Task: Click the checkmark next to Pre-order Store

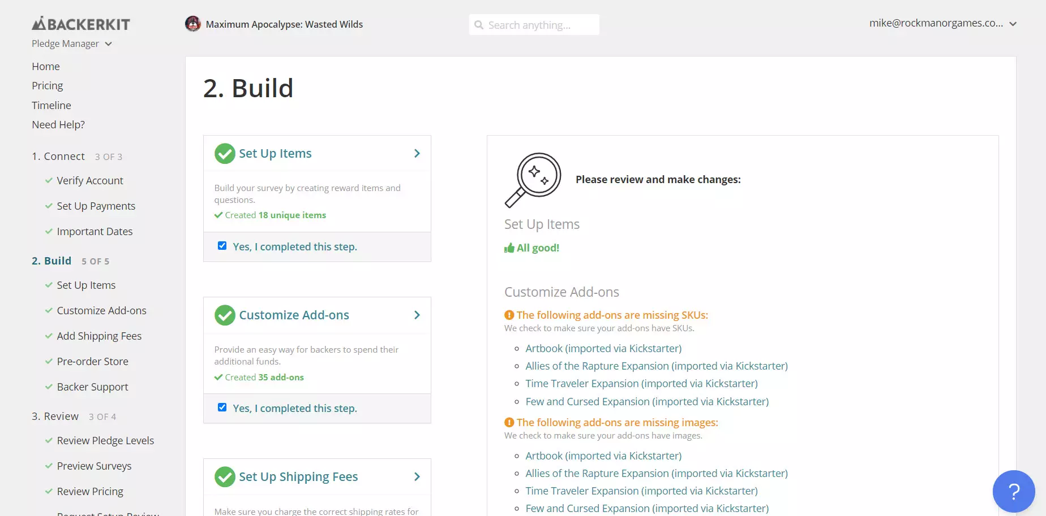Action: (49, 361)
